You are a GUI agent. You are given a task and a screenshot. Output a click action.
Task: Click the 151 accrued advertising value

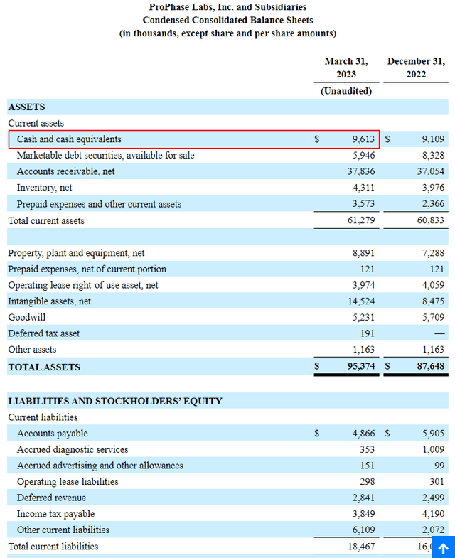coord(368,466)
